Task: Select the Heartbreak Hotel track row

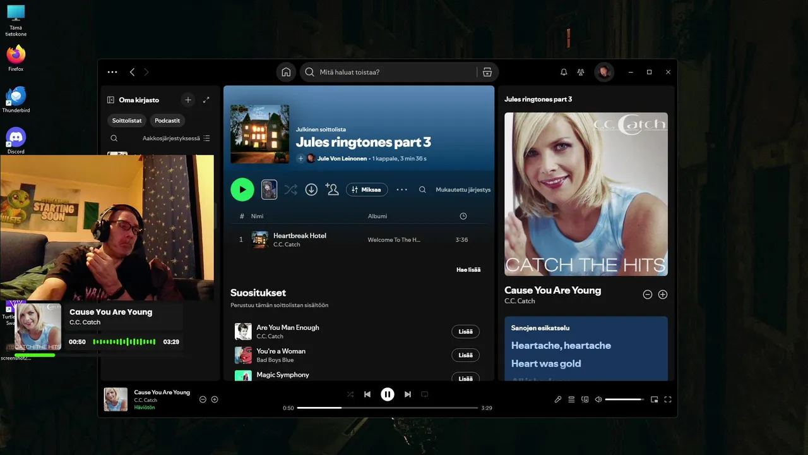Action: (x=359, y=240)
